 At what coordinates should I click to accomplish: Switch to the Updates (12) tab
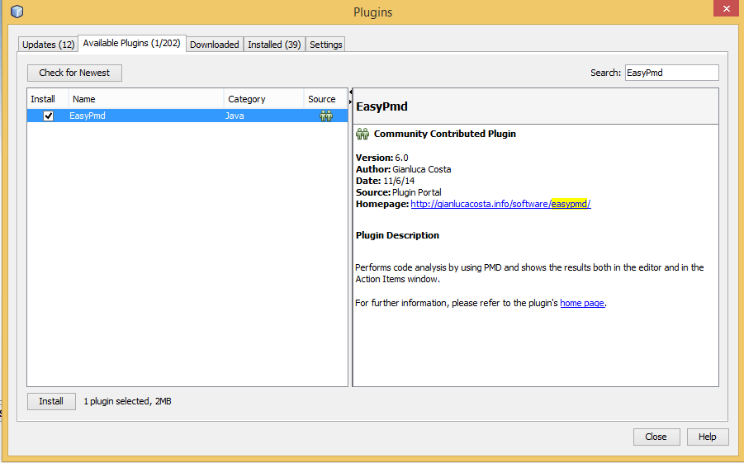click(49, 45)
